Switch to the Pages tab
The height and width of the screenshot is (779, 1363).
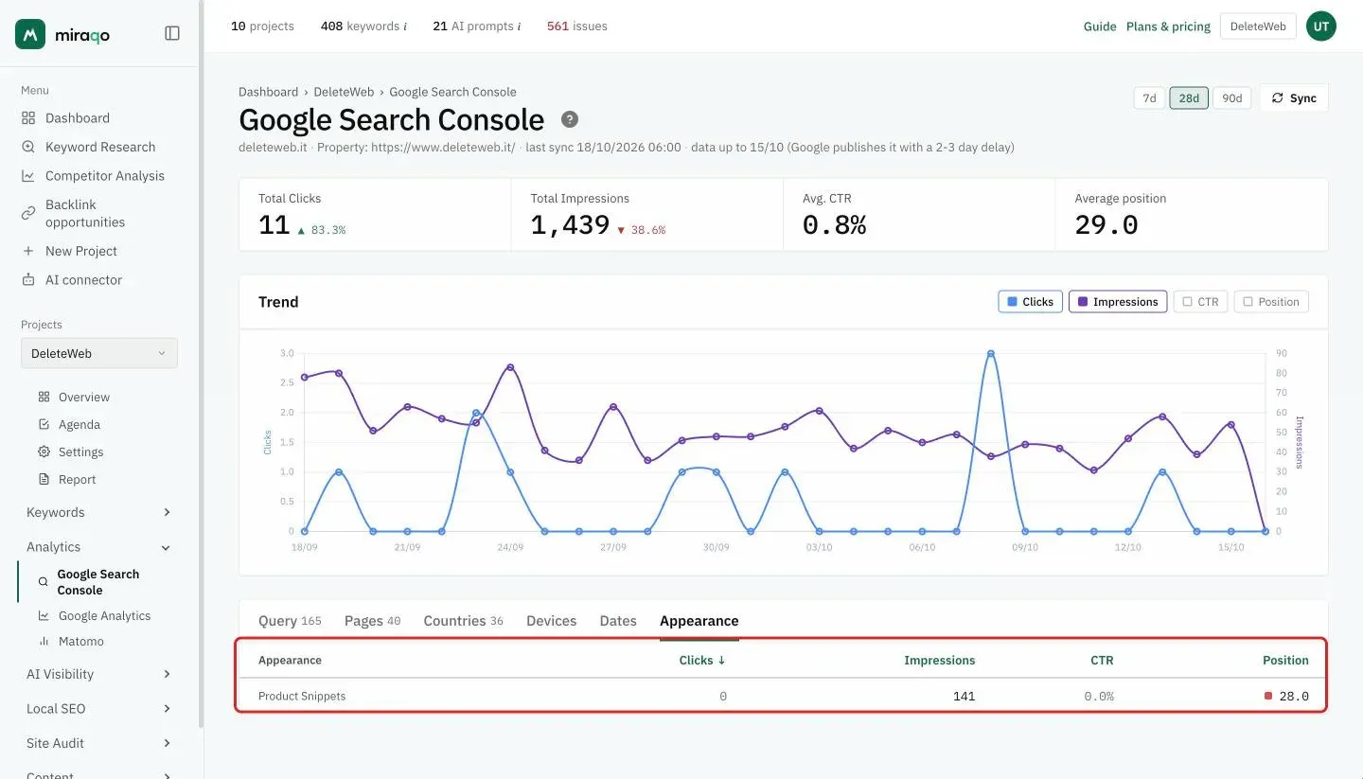[x=372, y=621]
